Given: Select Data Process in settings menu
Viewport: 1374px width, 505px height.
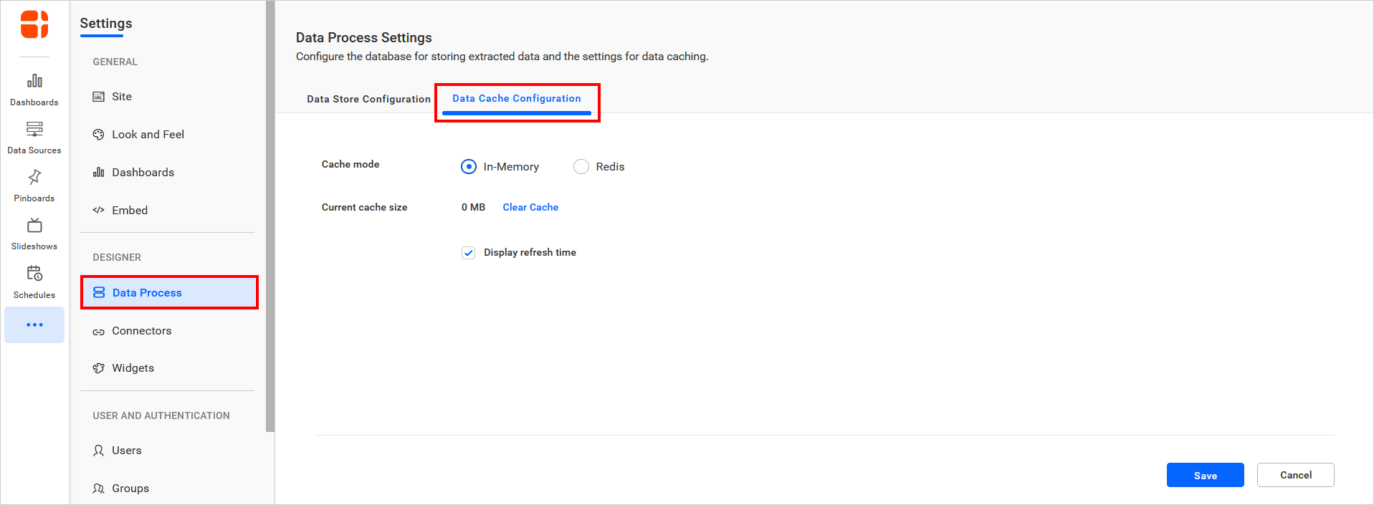Looking at the screenshot, I should (x=169, y=293).
